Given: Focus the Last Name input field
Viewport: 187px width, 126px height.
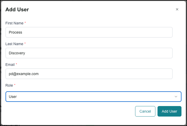Looking at the screenshot, I should point(89,53).
